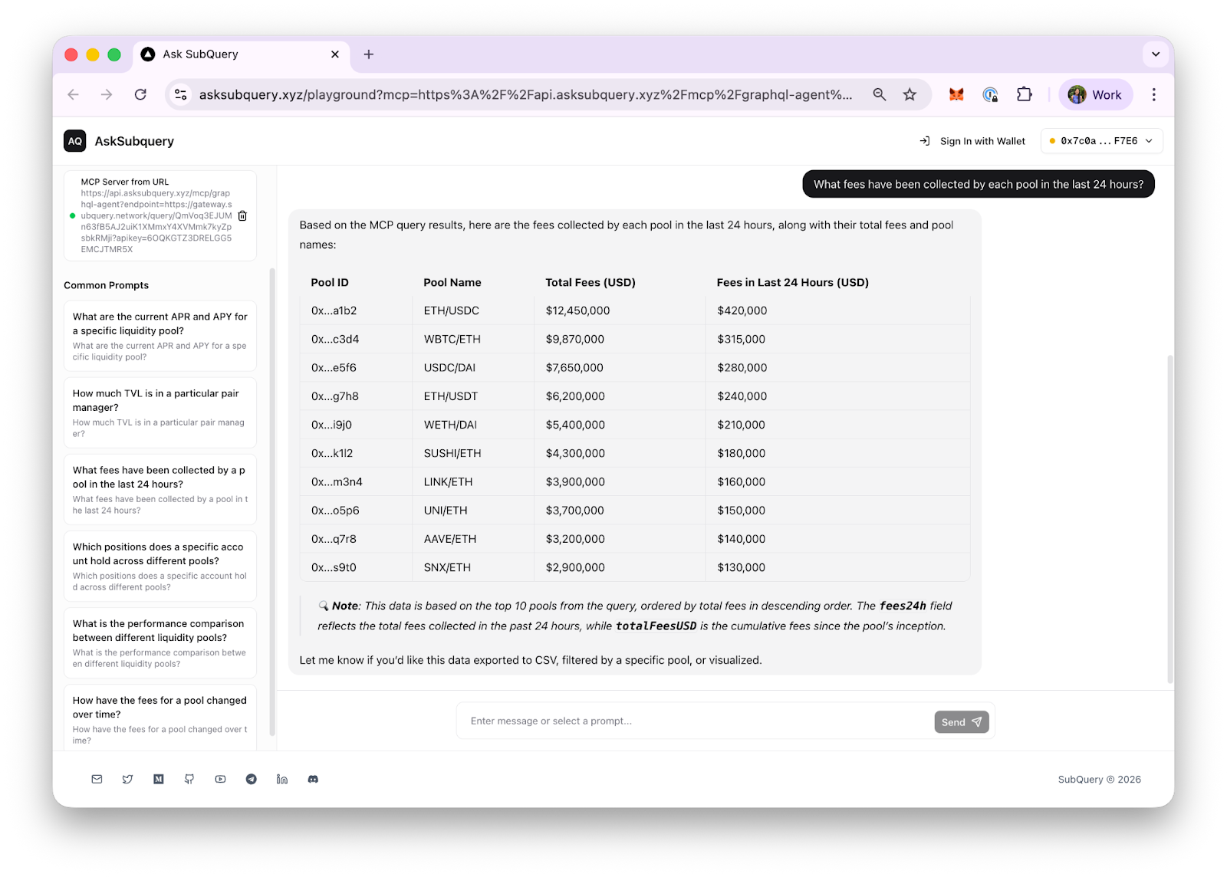Bookmark the page with the star icon

[910, 94]
